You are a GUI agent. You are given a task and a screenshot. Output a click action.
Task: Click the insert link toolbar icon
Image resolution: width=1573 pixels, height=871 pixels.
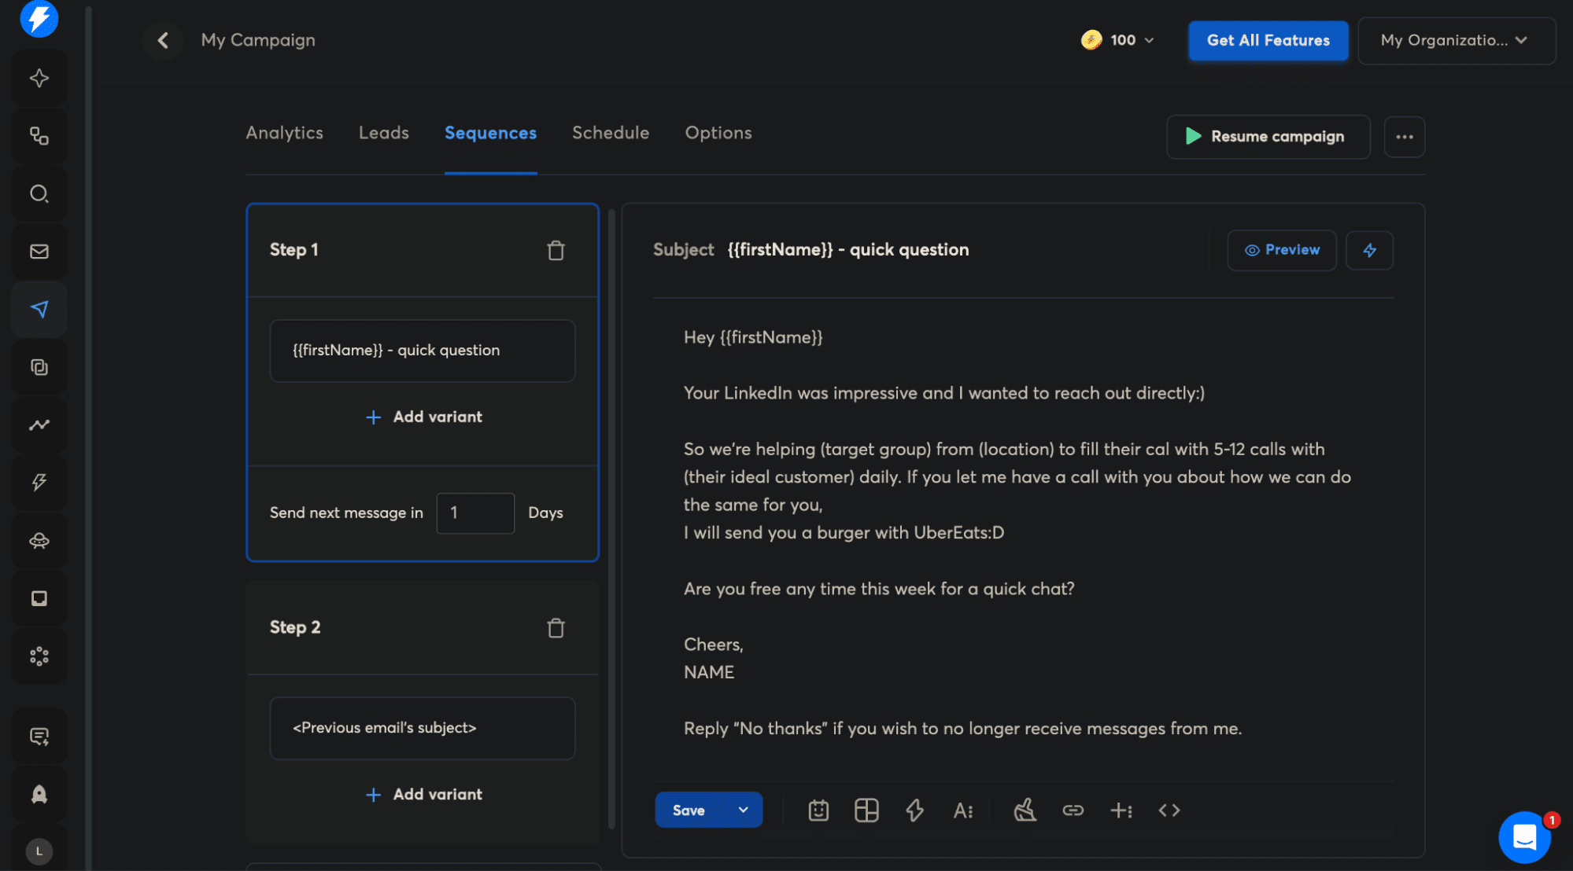tap(1073, 810)
